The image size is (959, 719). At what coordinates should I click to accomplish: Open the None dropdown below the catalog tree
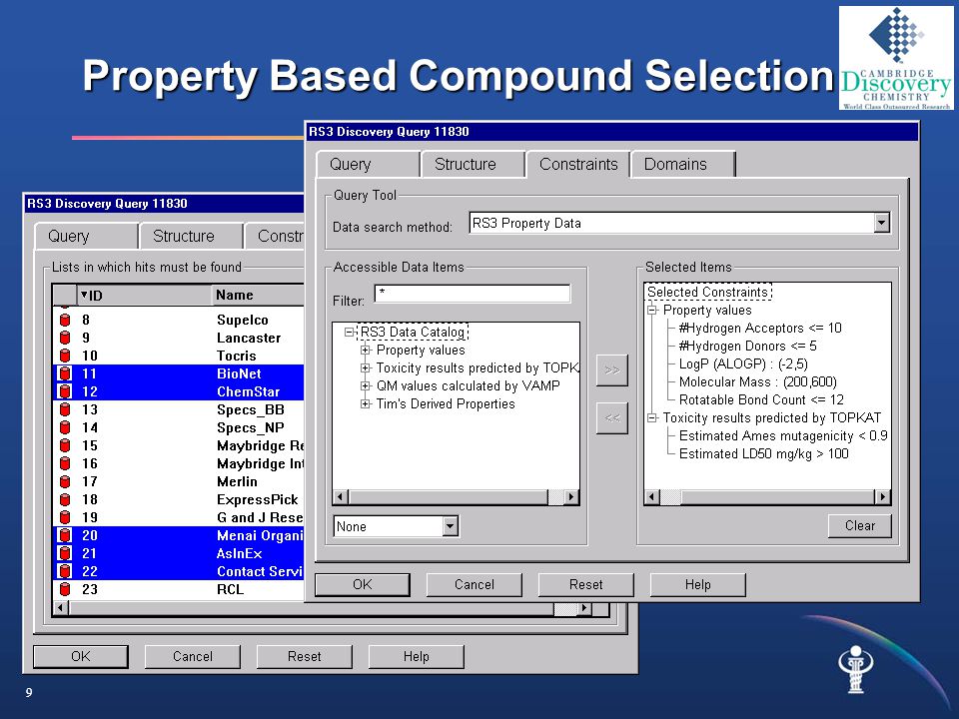(x=451, y=526)
